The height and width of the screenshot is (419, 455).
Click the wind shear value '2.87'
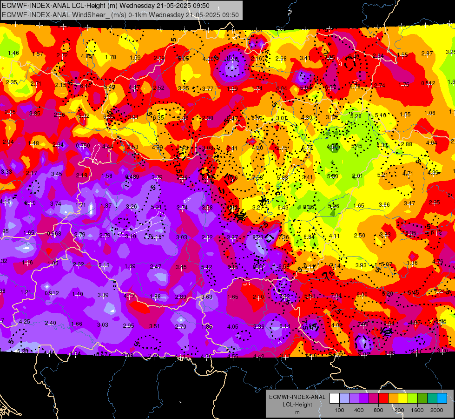(427, 53)
